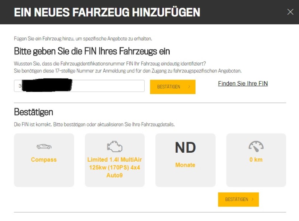Select the 0 km mileage value
299x221 pixels.
coord(256,160)
